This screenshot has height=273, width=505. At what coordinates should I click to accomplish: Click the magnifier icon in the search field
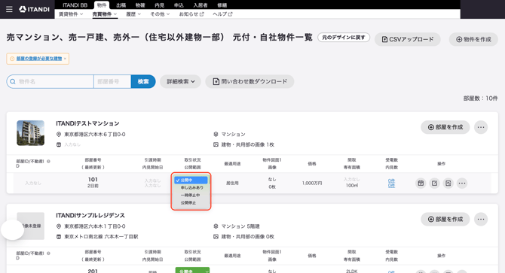13,81
